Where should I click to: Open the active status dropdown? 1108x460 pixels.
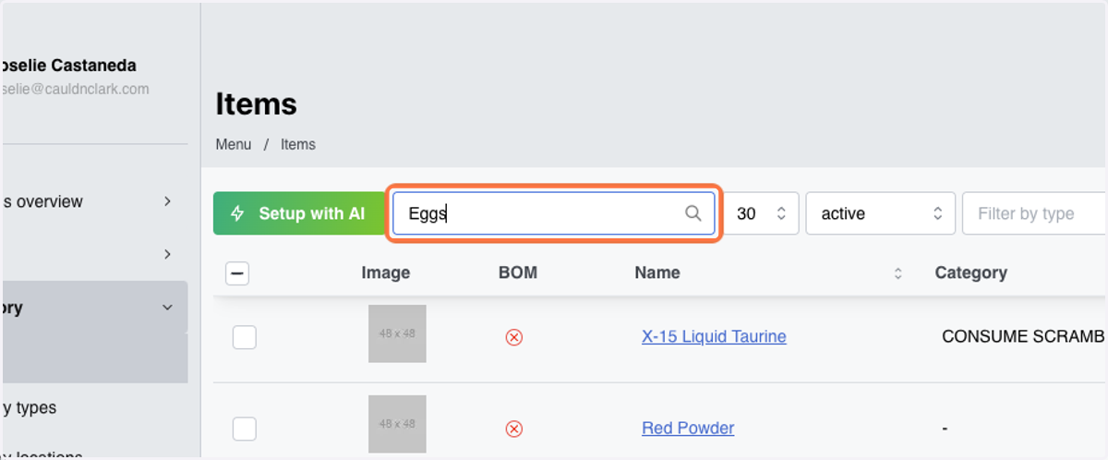pyautogui.click(x=881, y=213)
